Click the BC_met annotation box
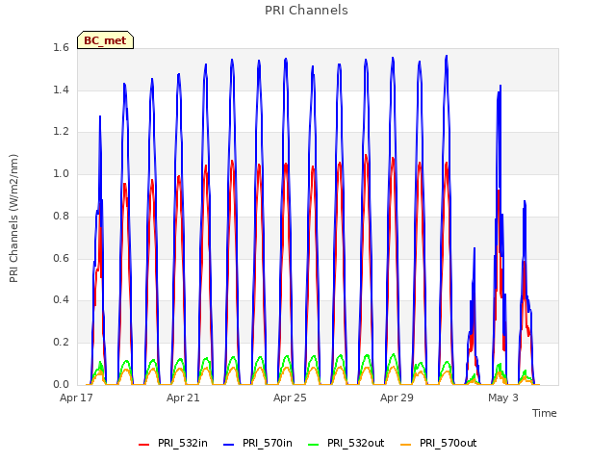The image size is (616, 462). [105, 40]
